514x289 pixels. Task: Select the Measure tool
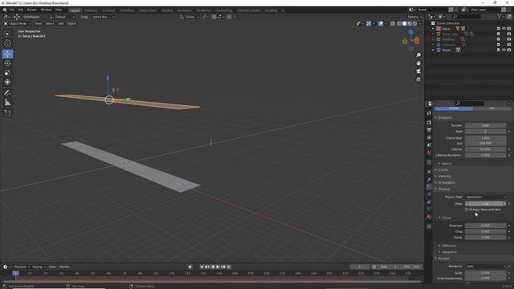7,103
